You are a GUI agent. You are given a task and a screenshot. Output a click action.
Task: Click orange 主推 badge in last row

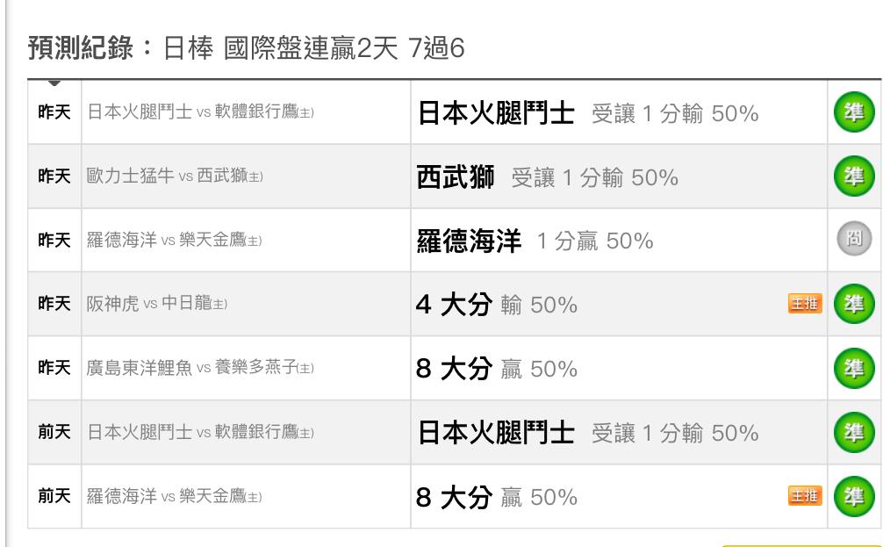[805, 496]
